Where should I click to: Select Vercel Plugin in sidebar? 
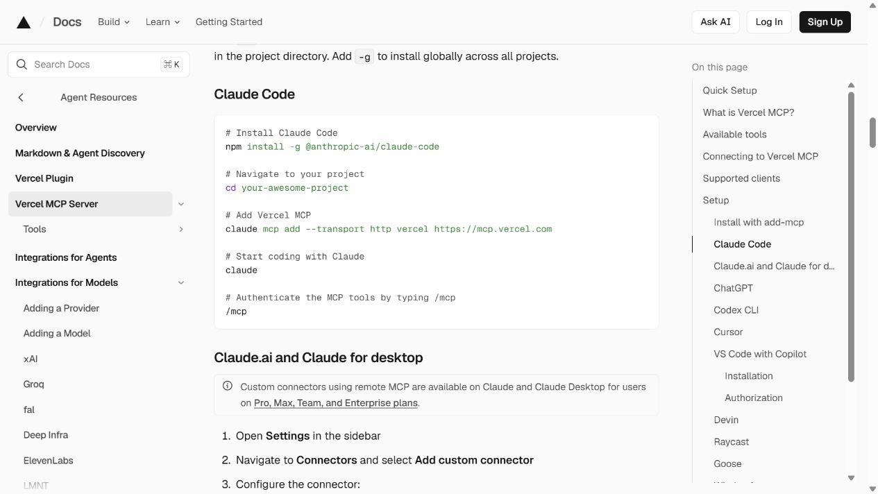coord(44,178)
